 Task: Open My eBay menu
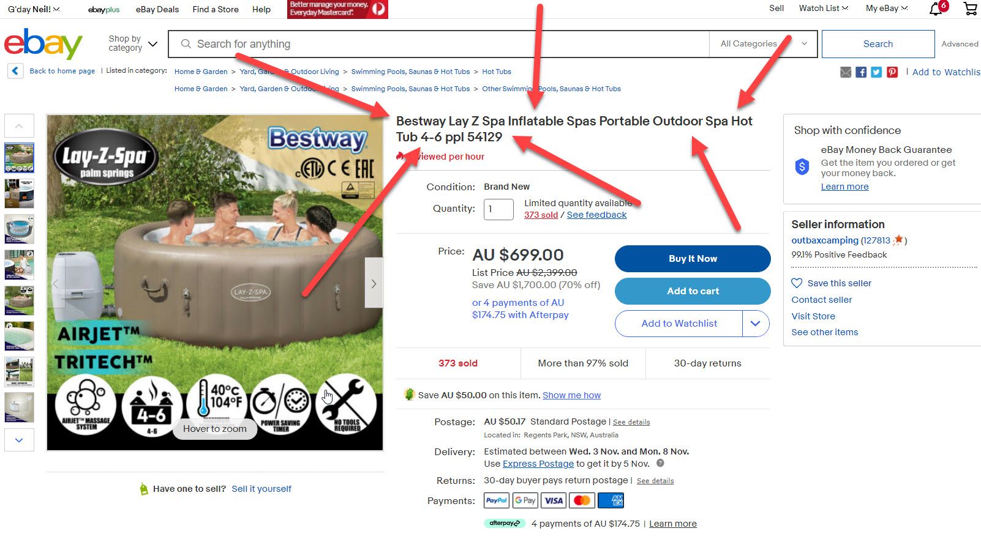tap(887, 9)
